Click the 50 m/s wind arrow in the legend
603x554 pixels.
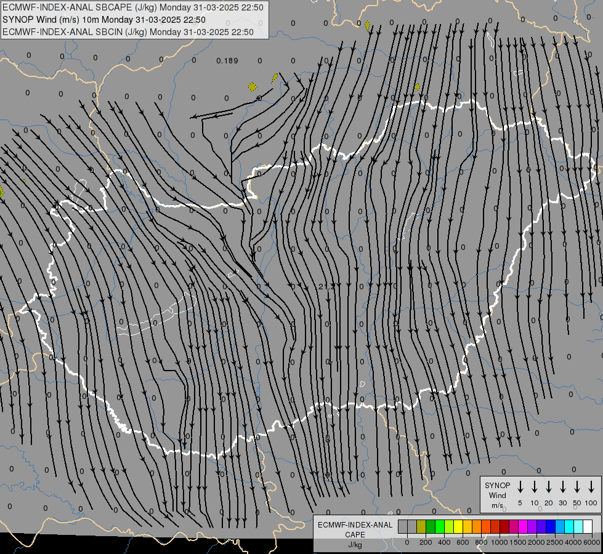pyautogui.click(x=577, y=487)
